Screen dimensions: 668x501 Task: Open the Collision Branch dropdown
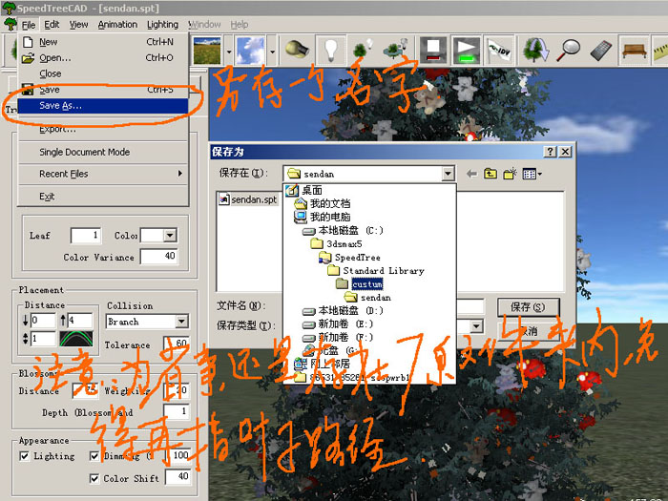(x=182, y=322)
